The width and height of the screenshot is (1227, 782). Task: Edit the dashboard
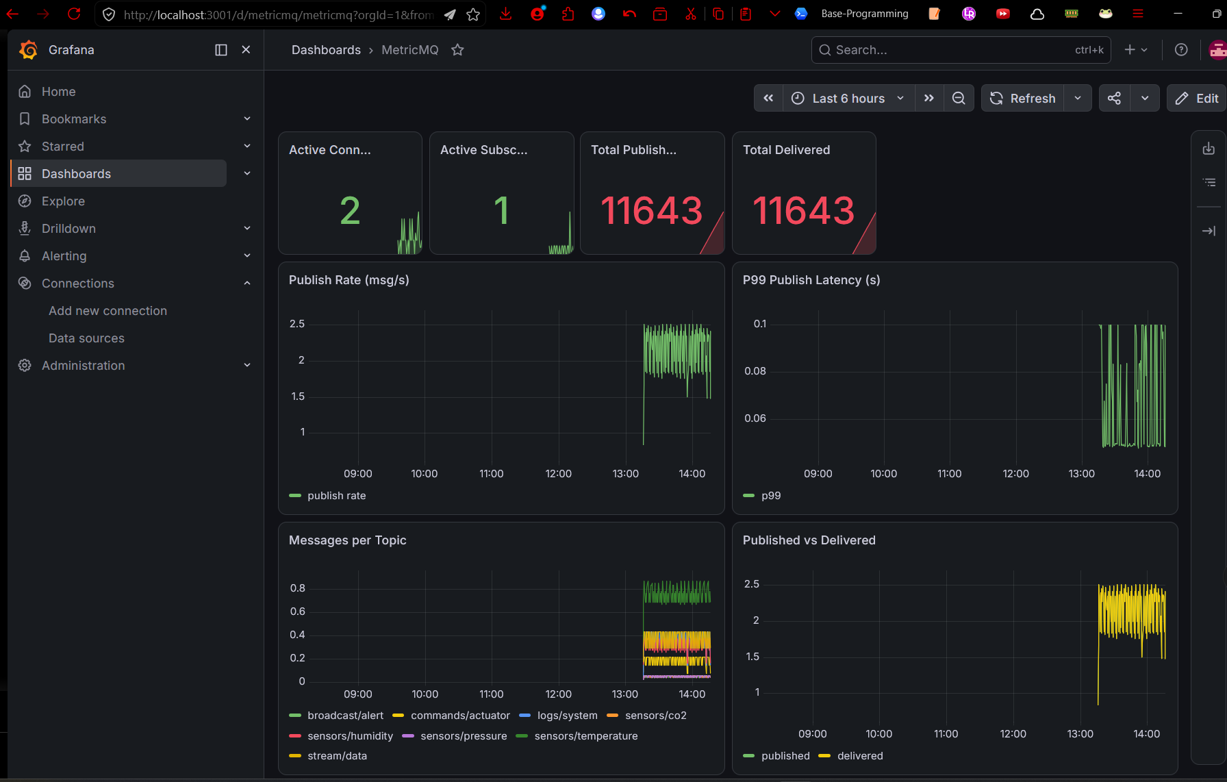tap(1197, 99)
